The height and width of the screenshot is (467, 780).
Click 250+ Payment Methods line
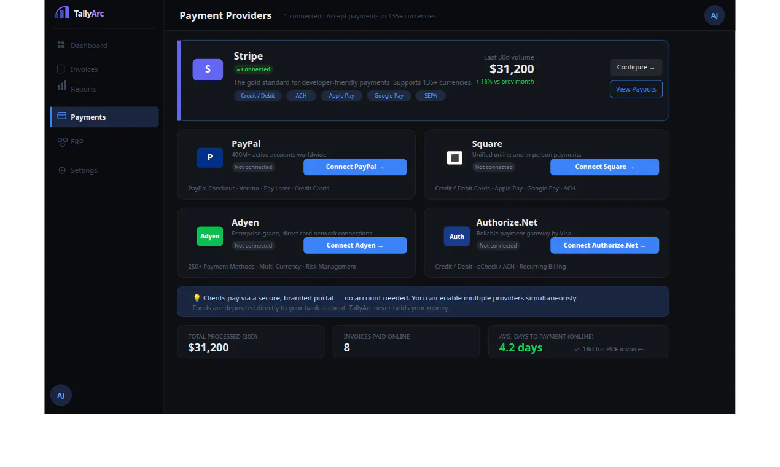[272, 267]
